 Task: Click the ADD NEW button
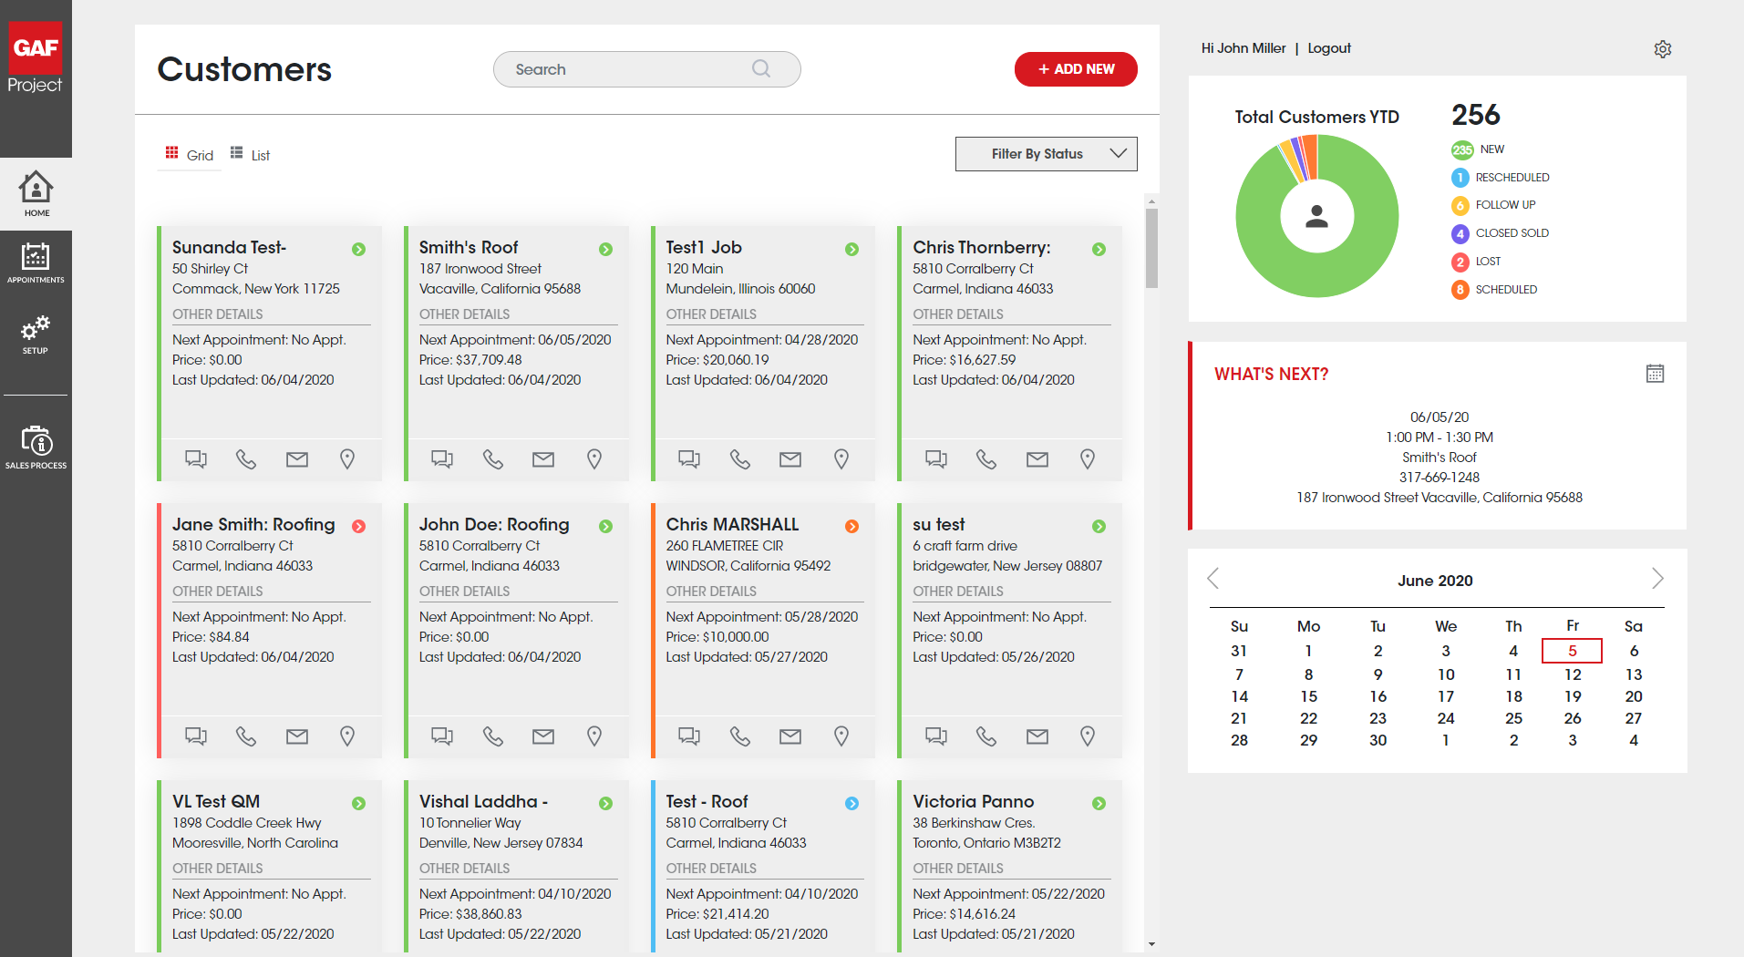pyautogui.click(x=1076, y=69)
